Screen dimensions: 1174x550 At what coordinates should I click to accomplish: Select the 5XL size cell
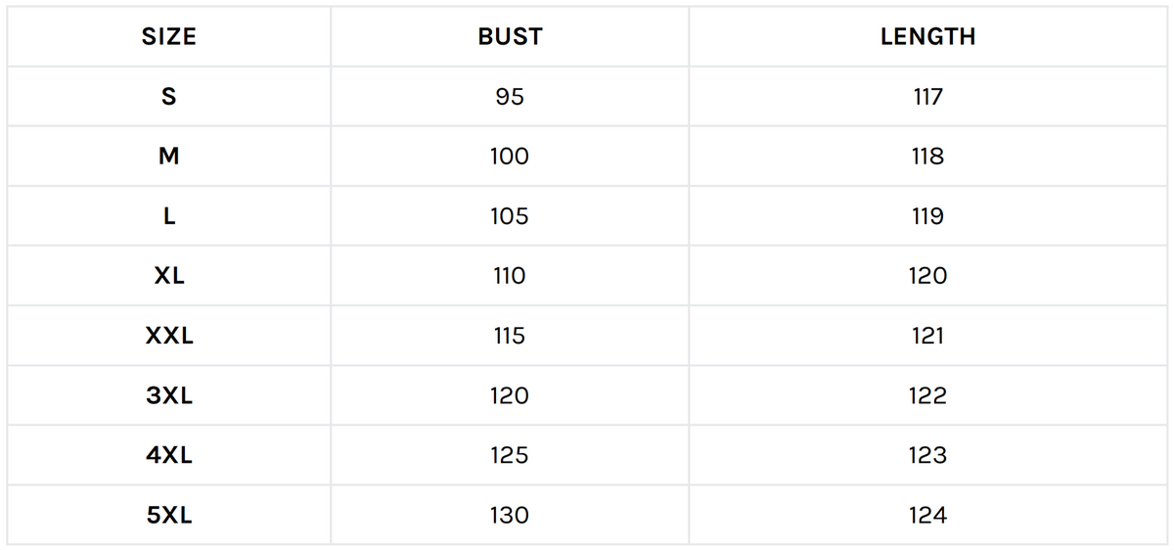[x=169, y=515]
